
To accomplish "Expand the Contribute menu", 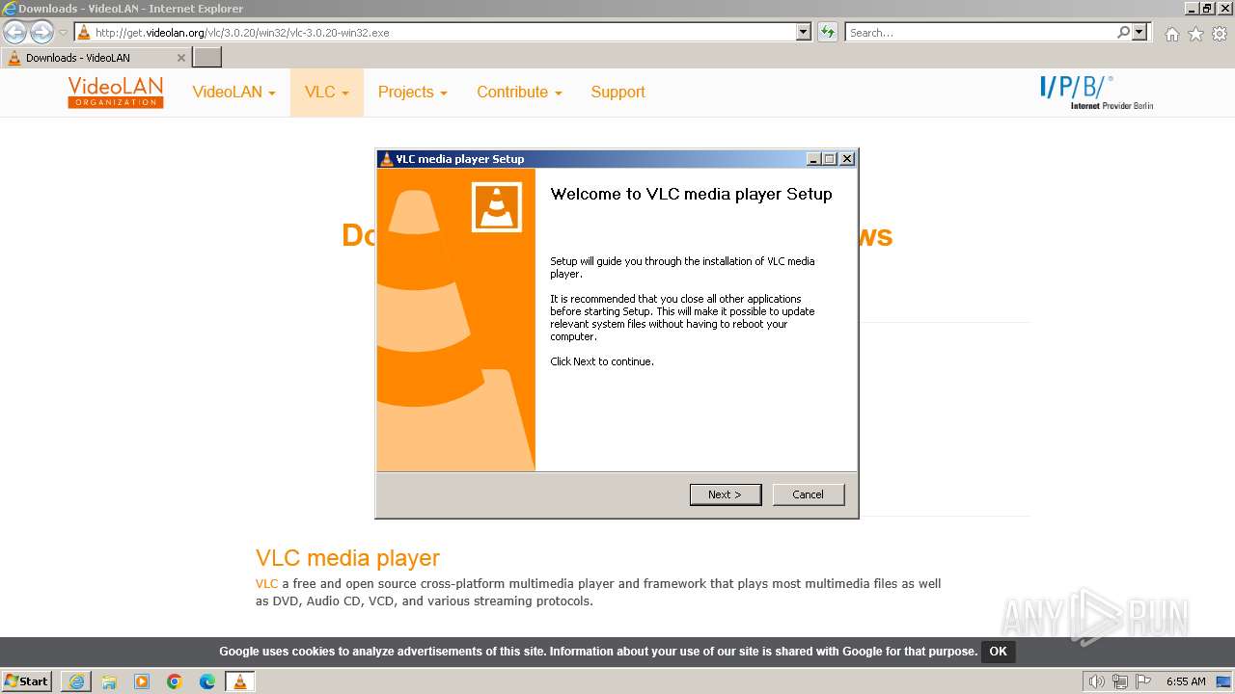I will 519,93.
